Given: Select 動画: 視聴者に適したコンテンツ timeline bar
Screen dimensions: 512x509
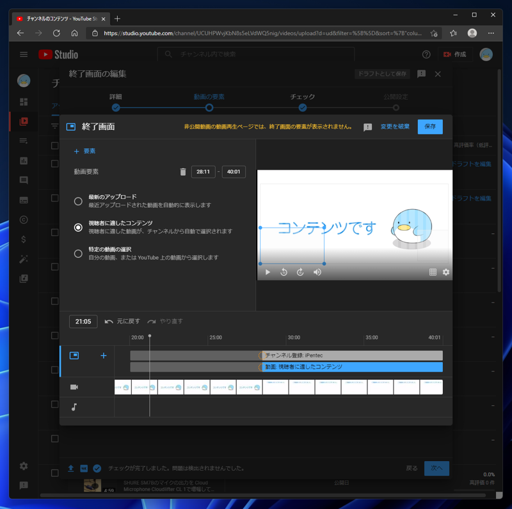Looking at the screenshot, I should click(352, 367).
